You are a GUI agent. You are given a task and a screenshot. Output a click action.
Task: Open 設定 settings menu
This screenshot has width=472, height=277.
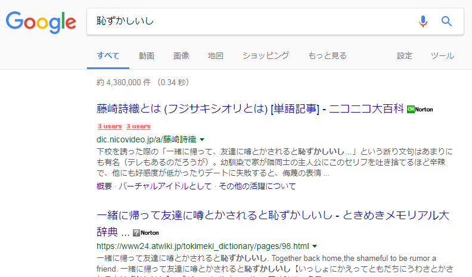(x=405, y=55)
